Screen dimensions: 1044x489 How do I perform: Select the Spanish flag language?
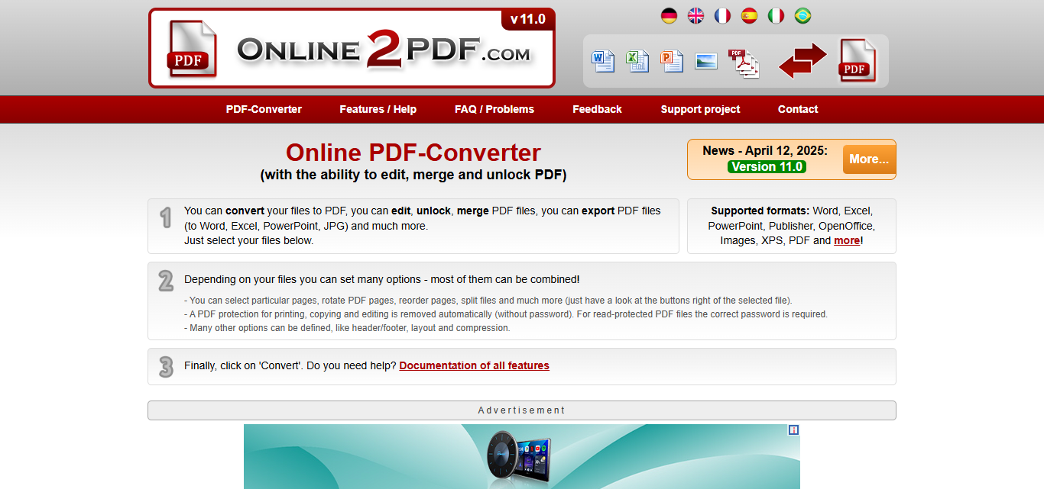(x=749, y=15)
